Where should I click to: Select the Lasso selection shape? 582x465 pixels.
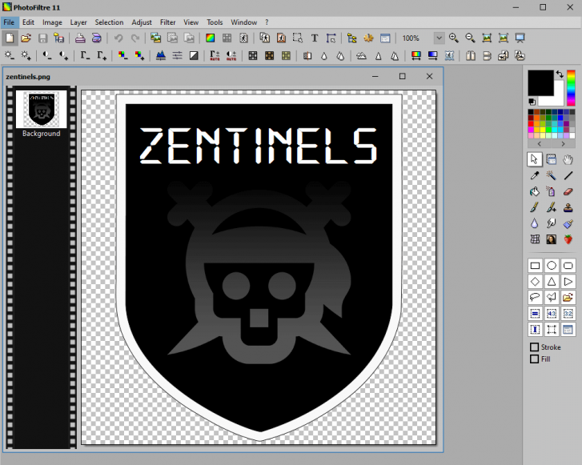coord(535,298)
